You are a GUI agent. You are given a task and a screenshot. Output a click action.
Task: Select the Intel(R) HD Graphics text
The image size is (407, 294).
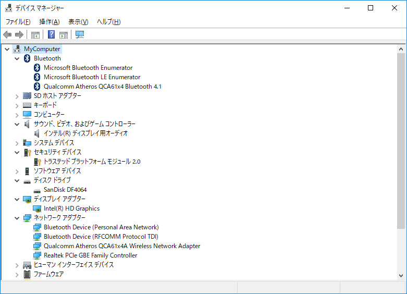click(x=71, y=209)
